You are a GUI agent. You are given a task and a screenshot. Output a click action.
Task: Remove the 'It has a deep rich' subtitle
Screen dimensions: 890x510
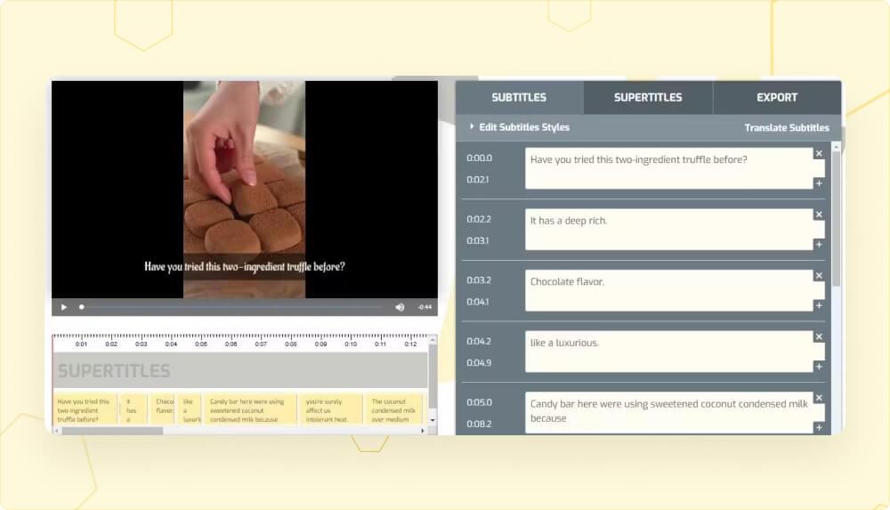click(819, 215)
